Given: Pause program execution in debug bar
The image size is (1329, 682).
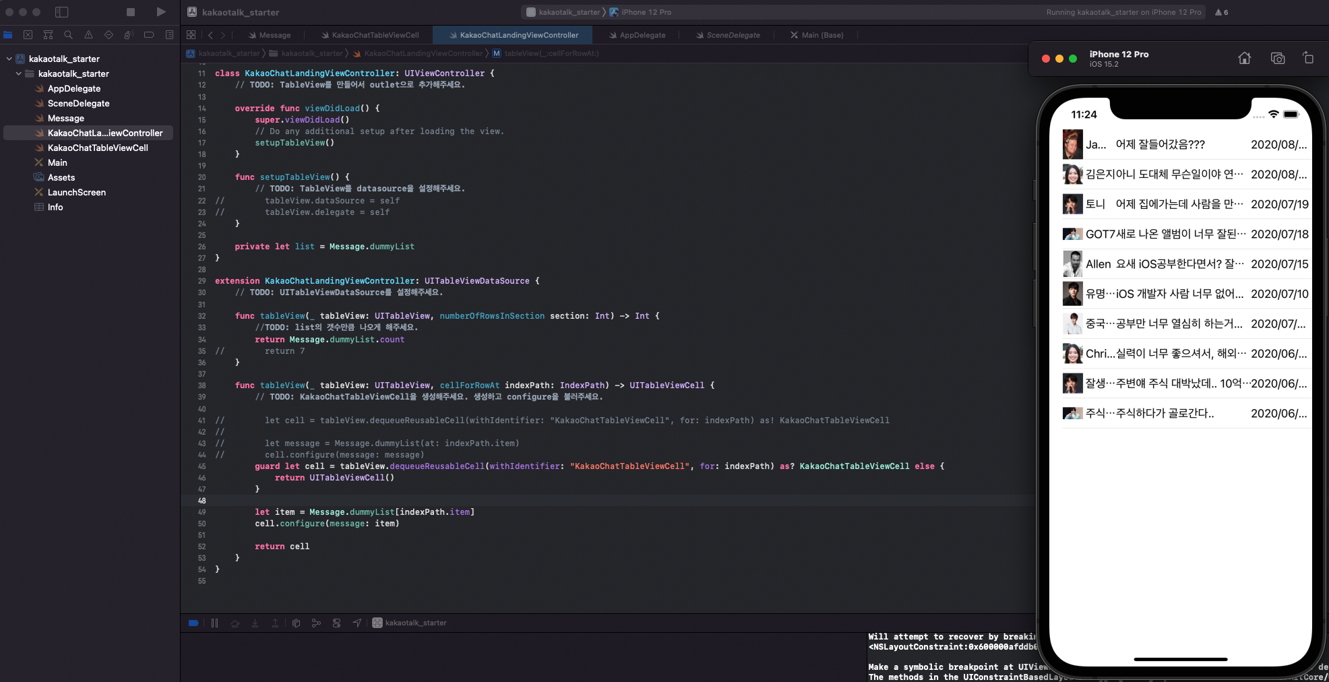Looking at the screenshot, I should (214, 623).
